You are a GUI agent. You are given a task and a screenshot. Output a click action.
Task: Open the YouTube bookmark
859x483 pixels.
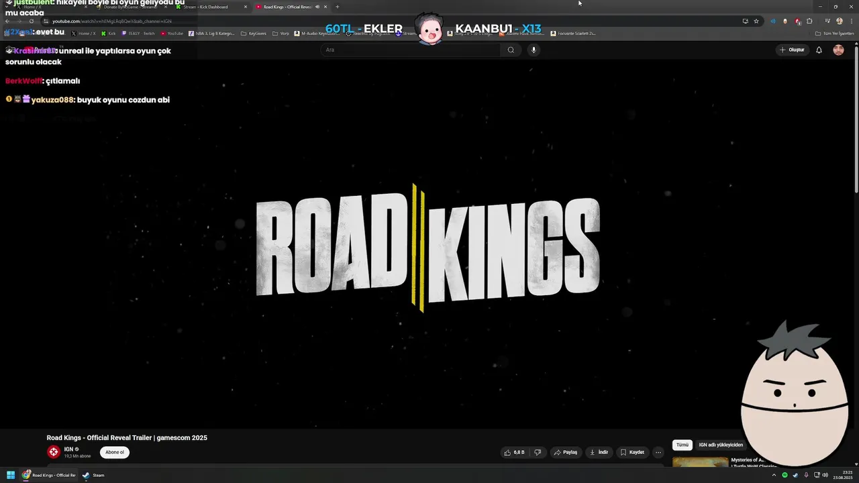click(172, 33)
